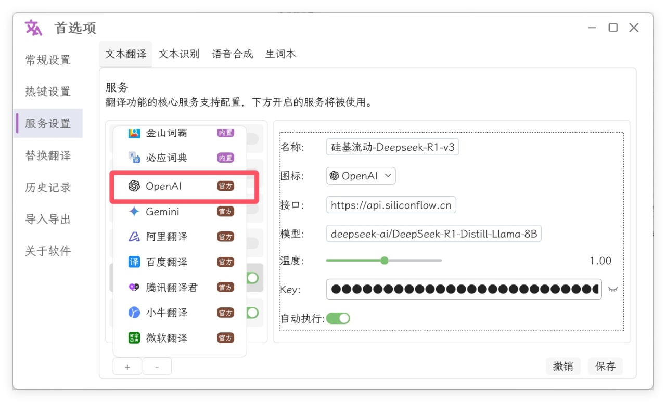The height and width of the screenshot is (402, 666).
Task: Click the 微软翻译 green icon
Action: (134, 338)
